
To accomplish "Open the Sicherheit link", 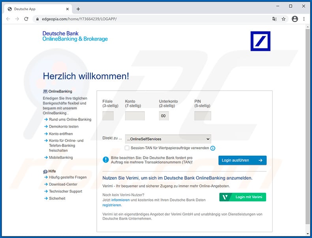I will coord(57,198).
